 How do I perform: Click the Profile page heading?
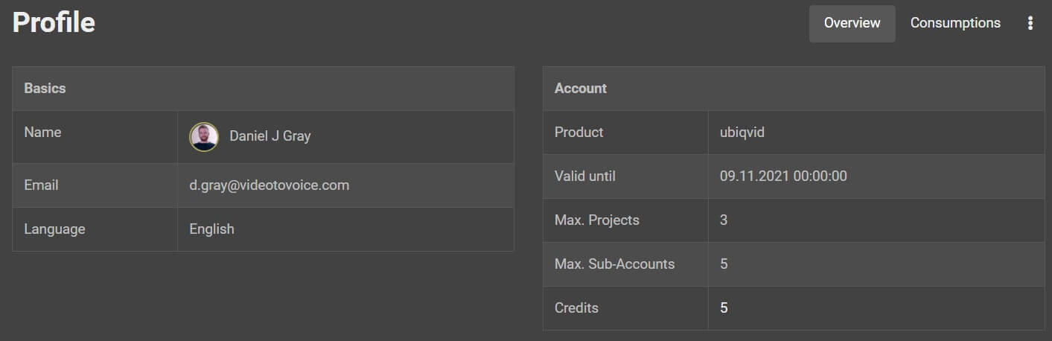54,22
